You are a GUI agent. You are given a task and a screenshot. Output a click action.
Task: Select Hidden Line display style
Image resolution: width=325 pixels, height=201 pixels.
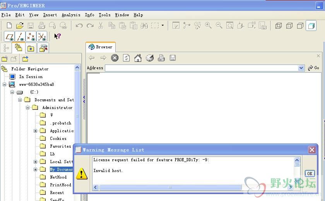[x=289, y=26]
